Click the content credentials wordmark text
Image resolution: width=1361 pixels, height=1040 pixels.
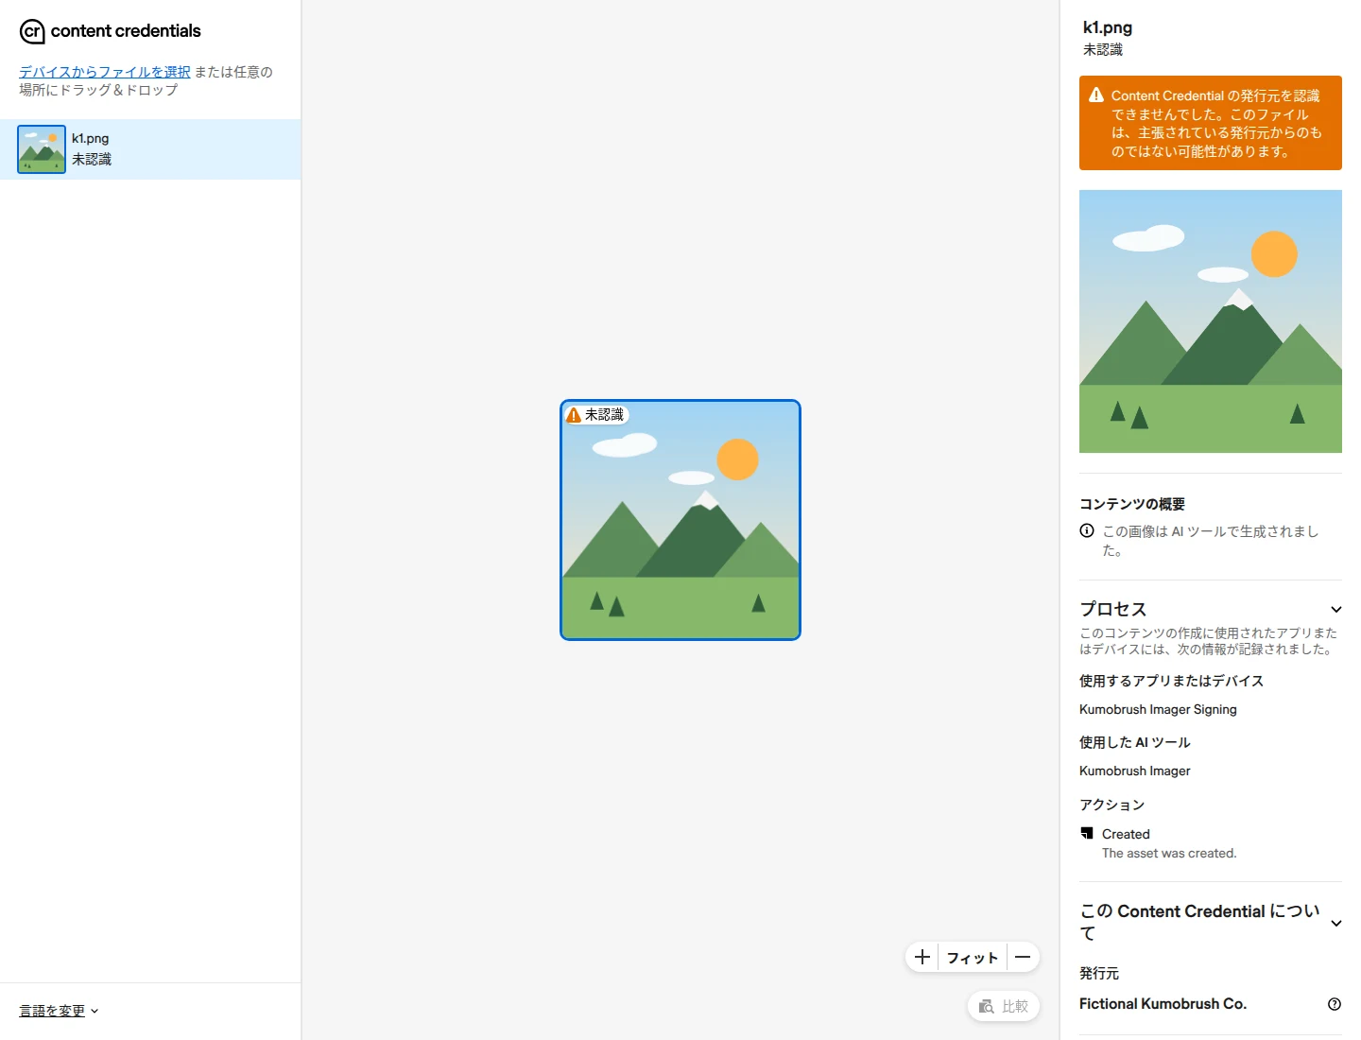coord(126,31)
